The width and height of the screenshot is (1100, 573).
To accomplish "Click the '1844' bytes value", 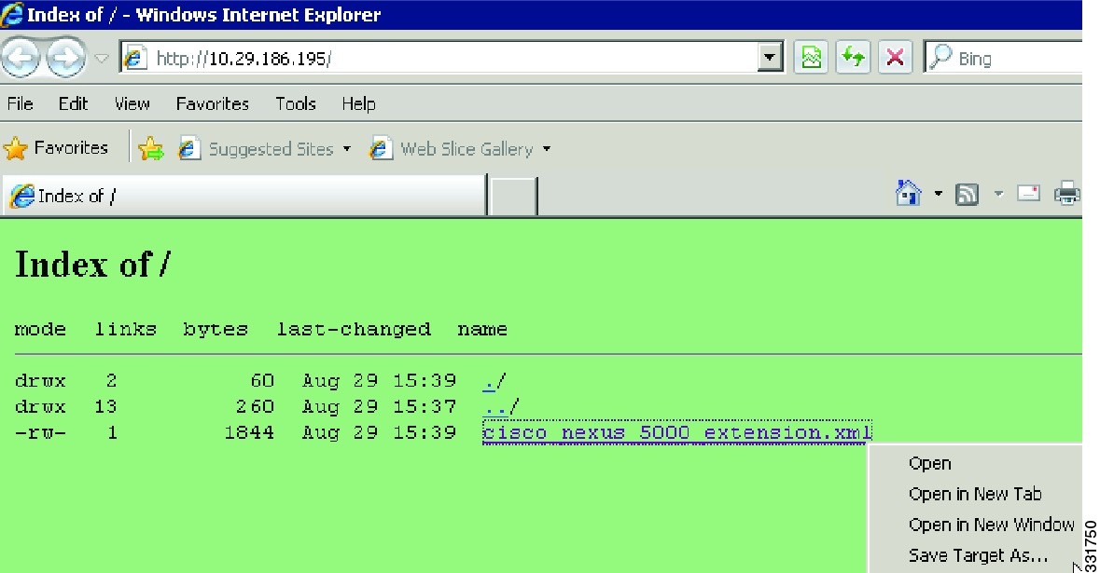I will pyautogui.click(x=249, y=432).
